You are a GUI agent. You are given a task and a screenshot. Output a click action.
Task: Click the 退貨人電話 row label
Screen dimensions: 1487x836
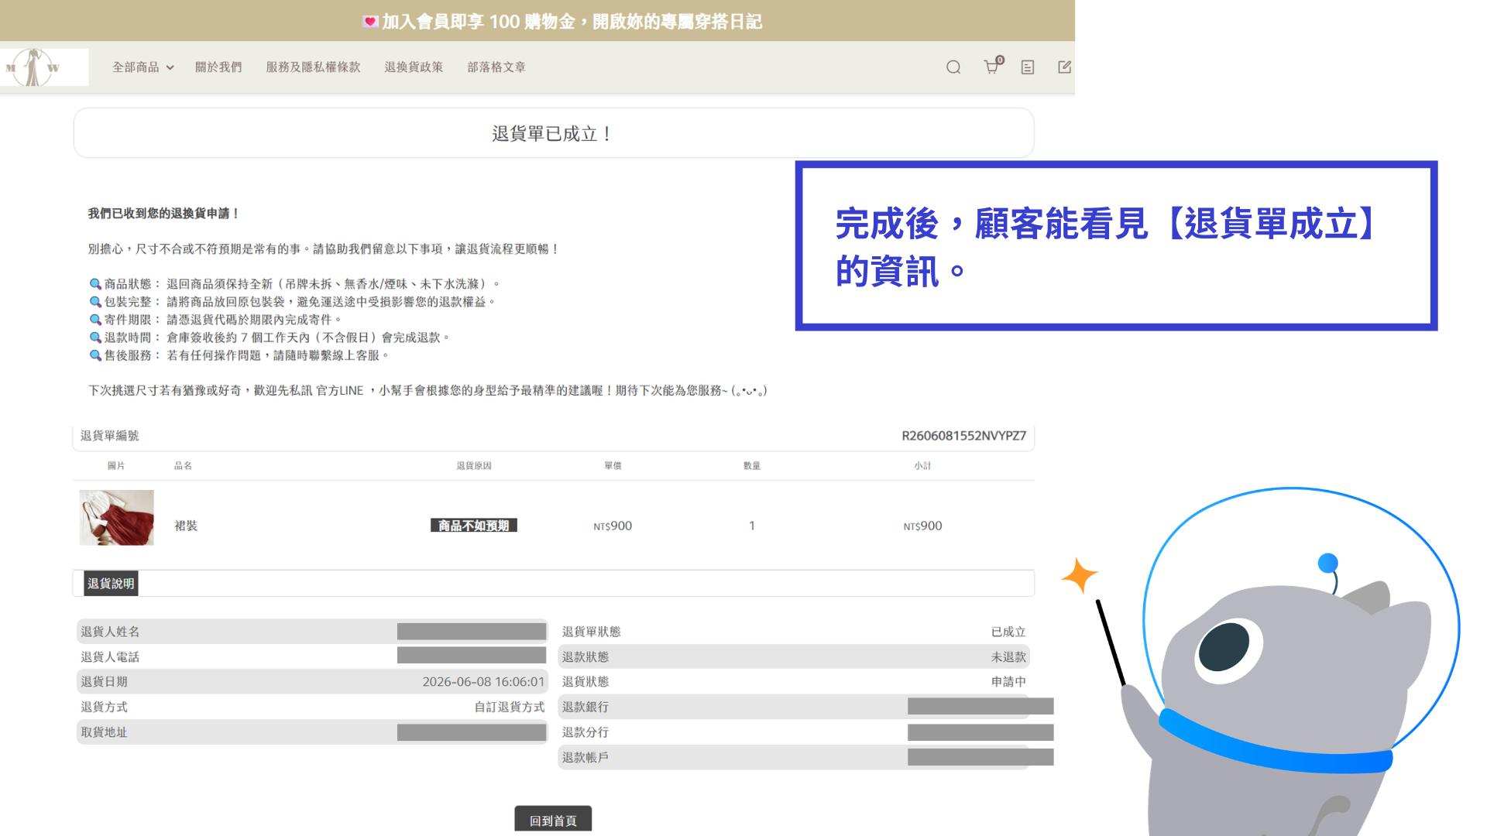[110, 656]
